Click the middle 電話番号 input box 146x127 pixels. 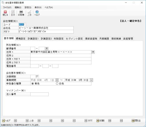[x=46, y=66]
